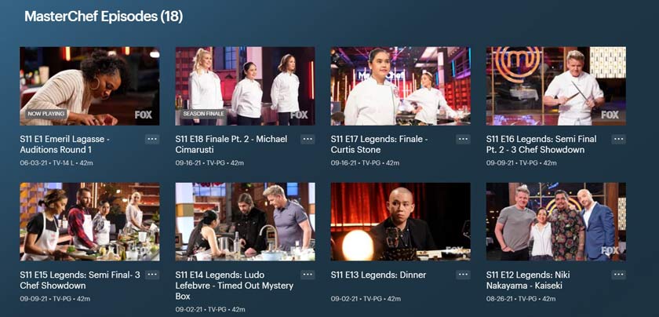Viewport: 659px width, 317px height.
Task: Play the Now Playing S11 E1 thumbnail
Action: [89, 86]
